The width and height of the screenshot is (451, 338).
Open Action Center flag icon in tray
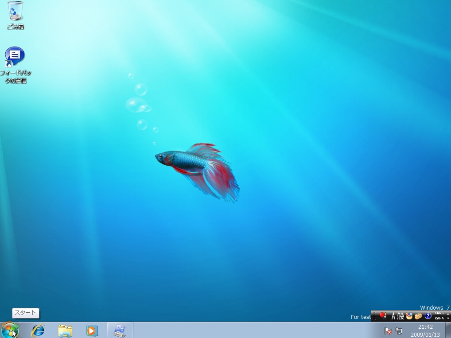coord(388,331)
